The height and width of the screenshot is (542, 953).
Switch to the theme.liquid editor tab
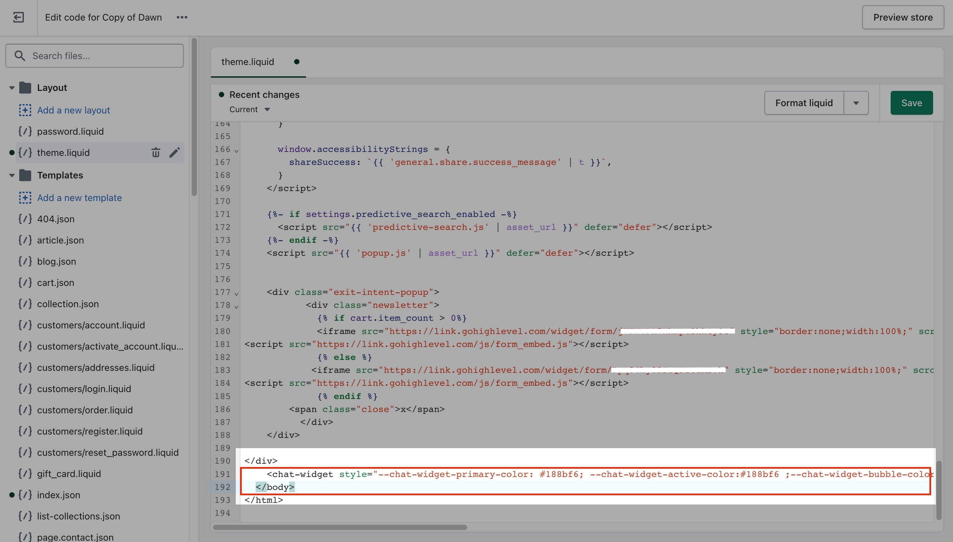click(x=248, y=62)
